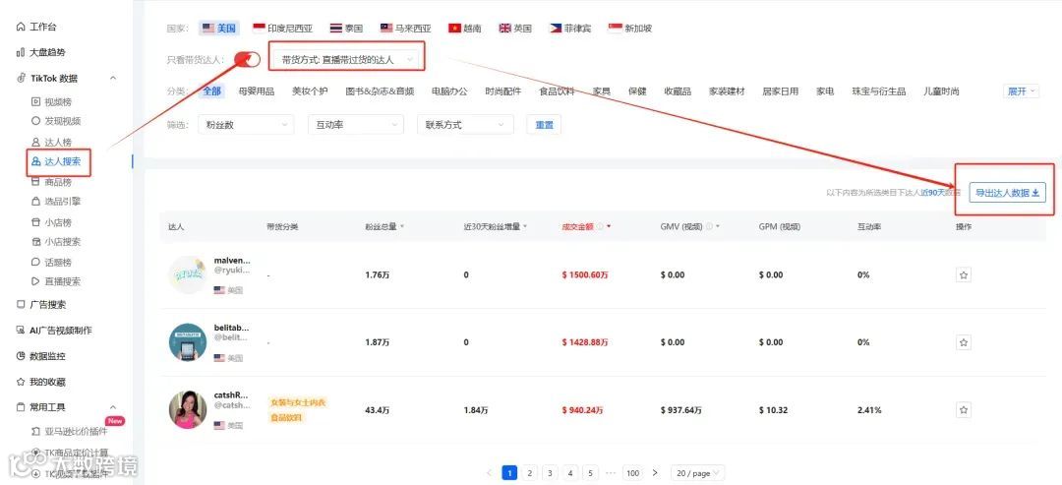Toggle the 只看带货达人 switch
The image size is (1062, 485).
click(x=247, y=60)
